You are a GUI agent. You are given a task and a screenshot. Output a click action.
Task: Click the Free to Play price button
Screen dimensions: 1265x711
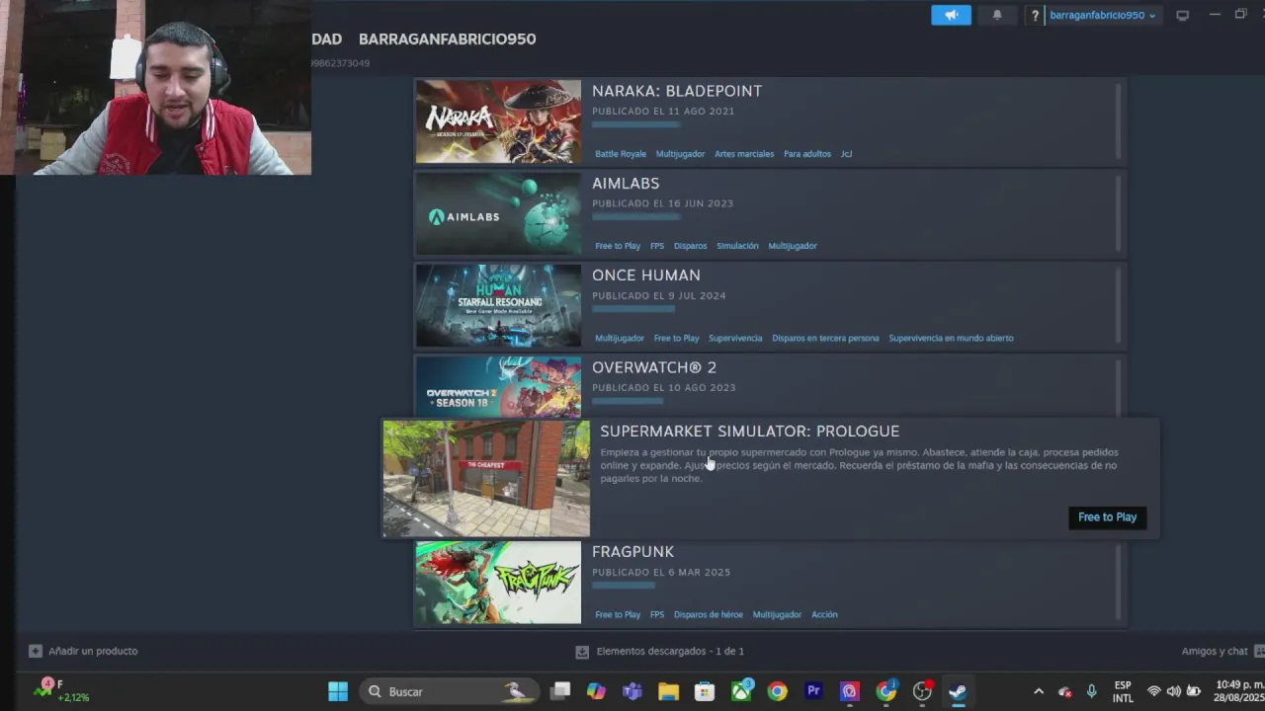pyautogui.click(x=1107, y=517)
